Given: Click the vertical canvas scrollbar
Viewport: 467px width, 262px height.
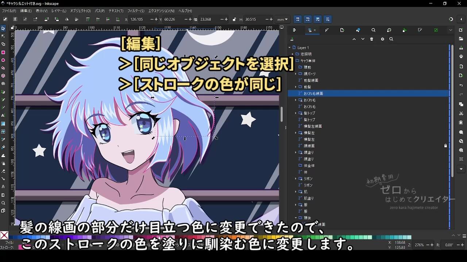Looking at the screenshot, I should pyautogui.click(x=281, y=114).
